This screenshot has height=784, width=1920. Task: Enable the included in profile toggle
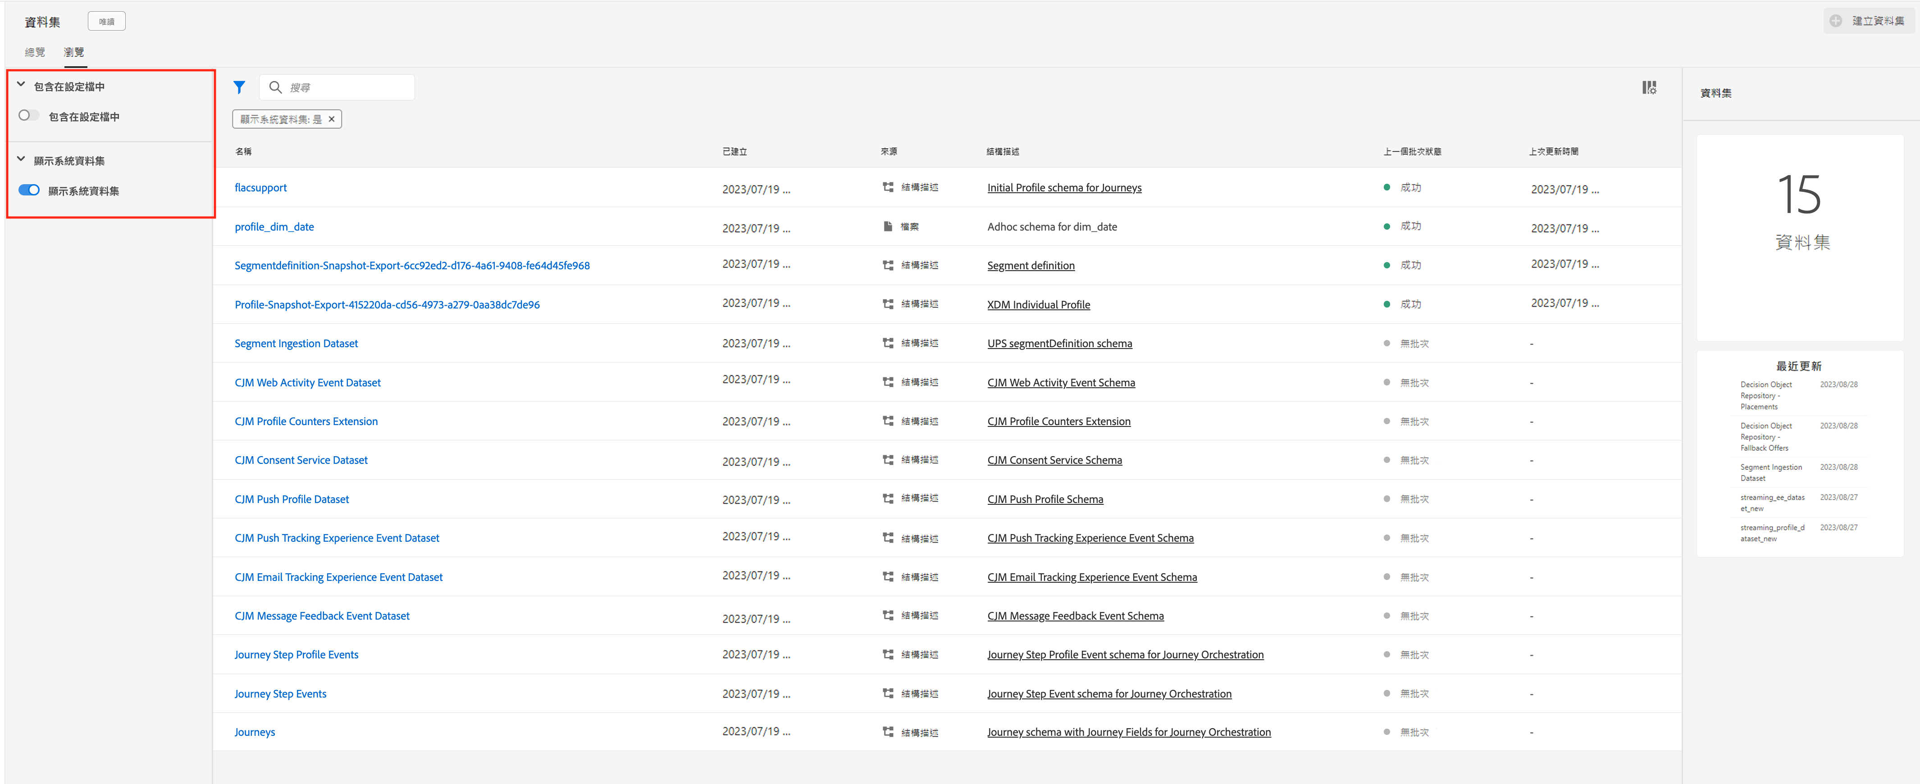tap(28, 116)
